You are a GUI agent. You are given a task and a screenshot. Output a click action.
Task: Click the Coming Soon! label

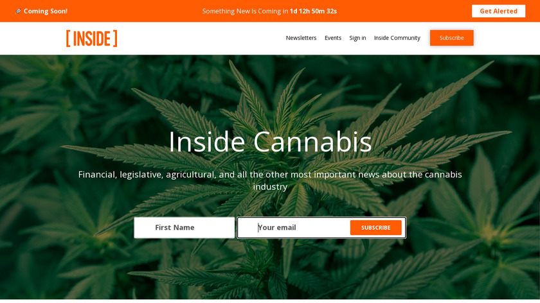click(x=46, y=11)
